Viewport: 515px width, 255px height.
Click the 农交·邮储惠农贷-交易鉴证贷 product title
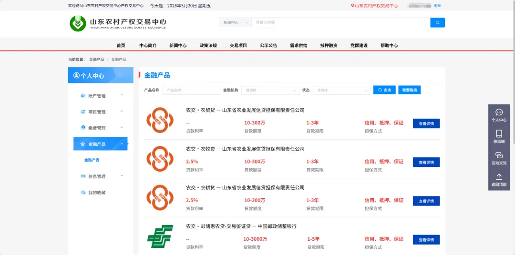(x=241, y=226)
